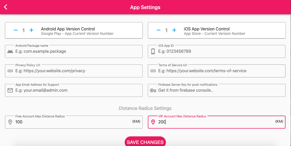Decrease iOS app version number
Viewport: 291px width, 146px height.
coord(158,30)
